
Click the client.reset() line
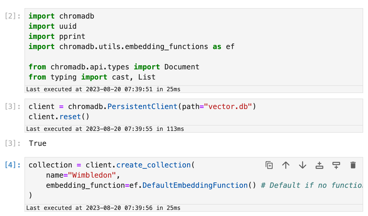point(59,117)
